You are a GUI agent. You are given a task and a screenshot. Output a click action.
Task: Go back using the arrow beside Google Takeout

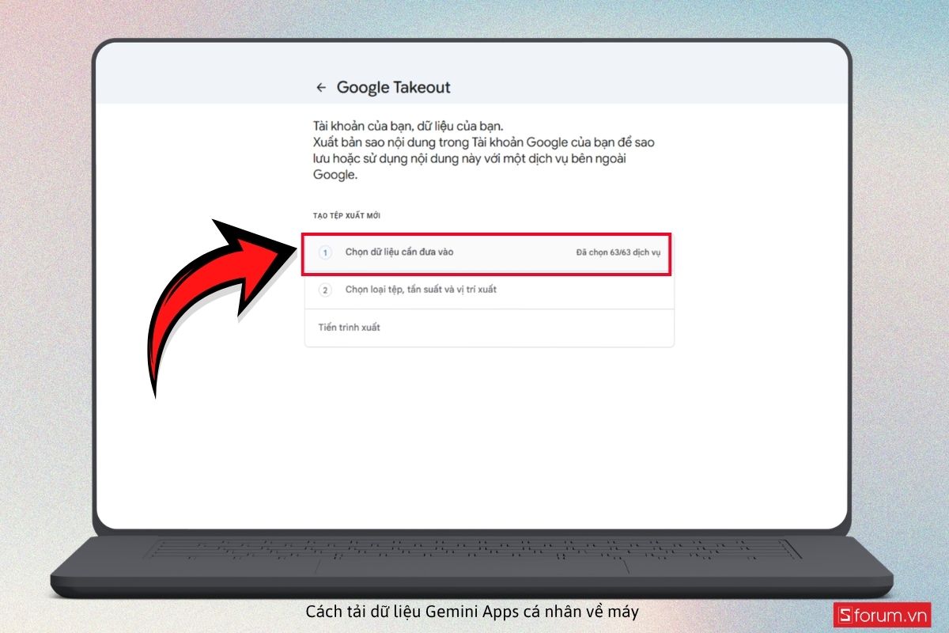click(320, 88)
